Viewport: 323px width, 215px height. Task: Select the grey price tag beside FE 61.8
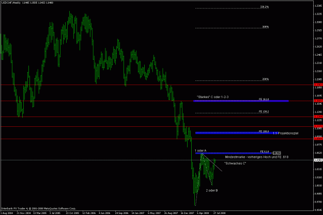pos(276,153)
